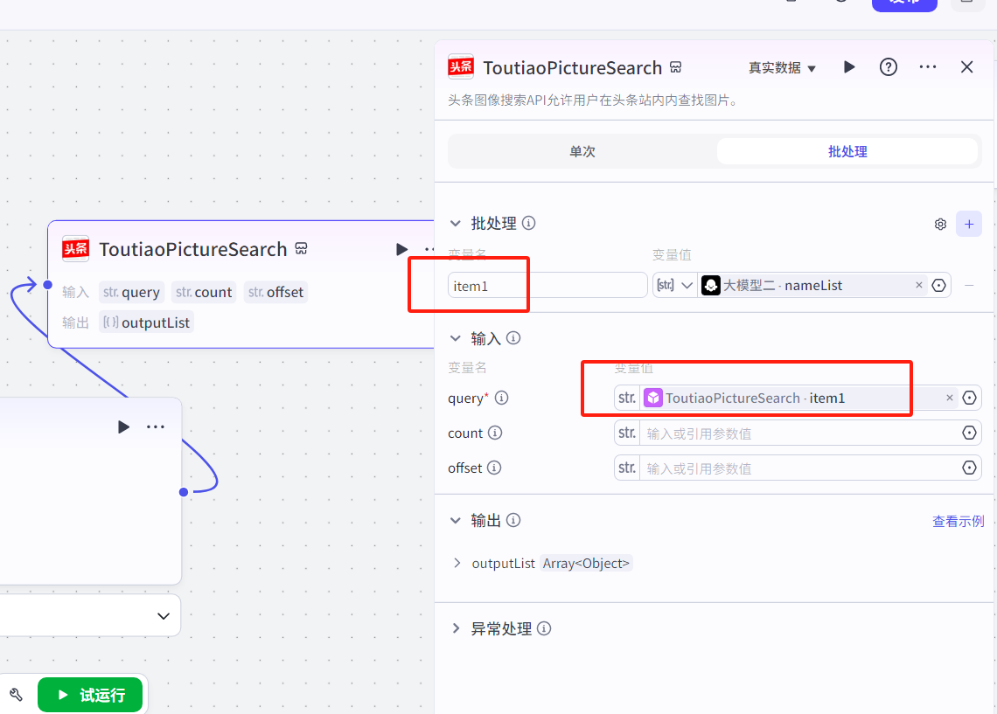Clear the 大模型二 nameList reference
The image size is (997, 714).
(x=919, y=285)
